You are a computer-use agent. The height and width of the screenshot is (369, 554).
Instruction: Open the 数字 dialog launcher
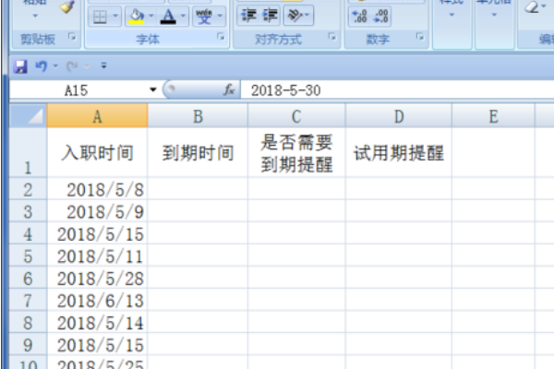coord(420,37)
